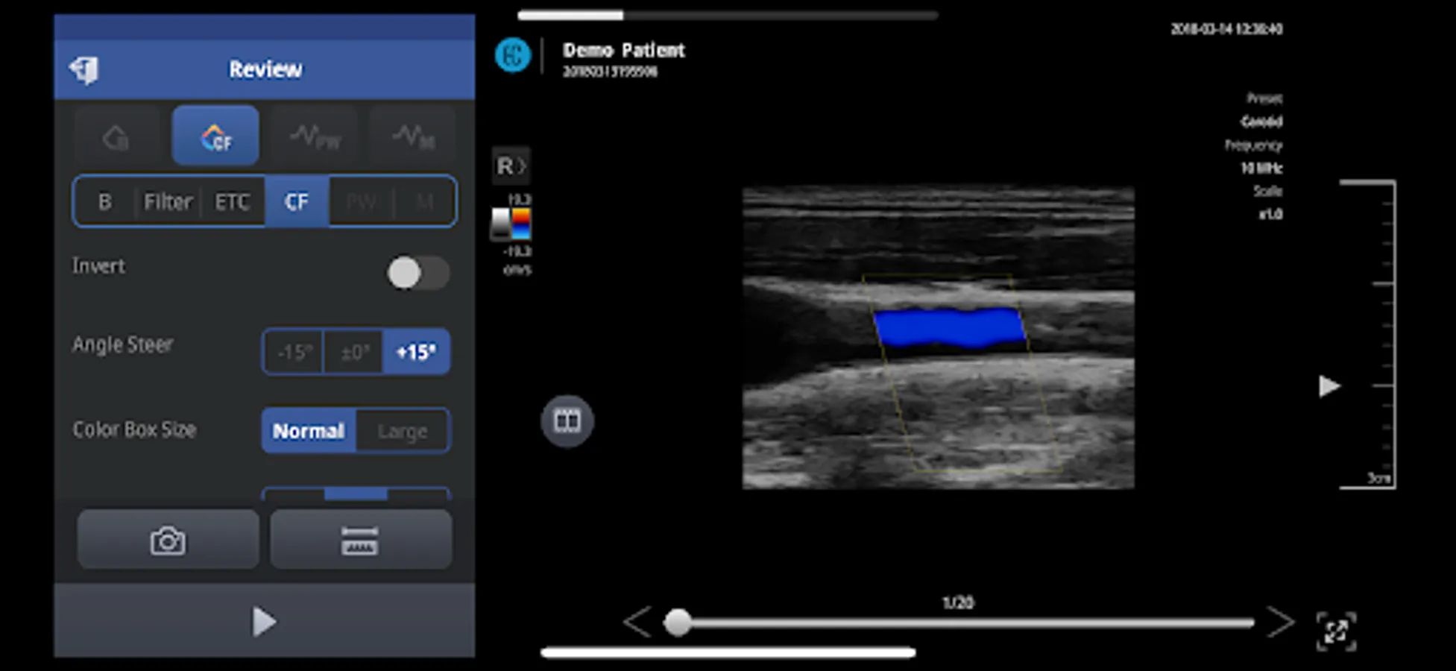The image size is (1456, 671).
Task: Choose Large color box size
Action: 403,430
